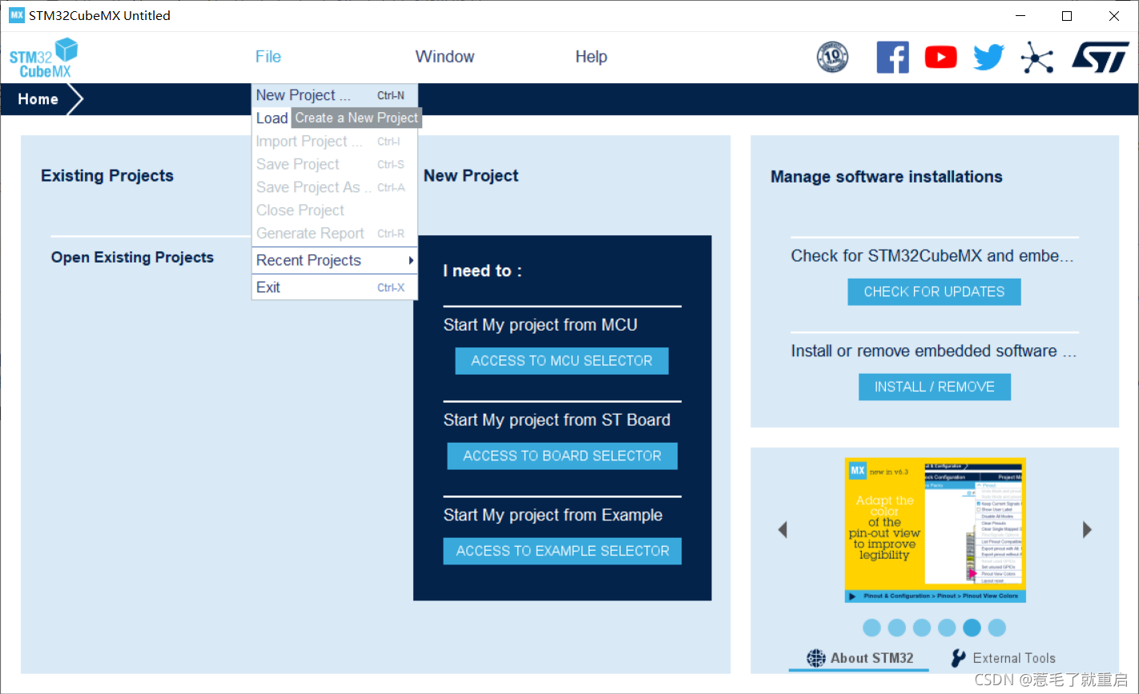Click the 'I need to :' heading
The height and width of the screenshot is (694, 1139).
(x=482, y=271)
